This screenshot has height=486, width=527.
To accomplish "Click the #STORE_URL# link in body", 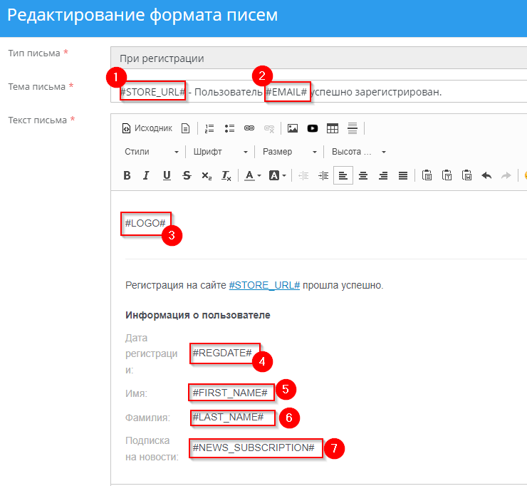I will point(264,286).
